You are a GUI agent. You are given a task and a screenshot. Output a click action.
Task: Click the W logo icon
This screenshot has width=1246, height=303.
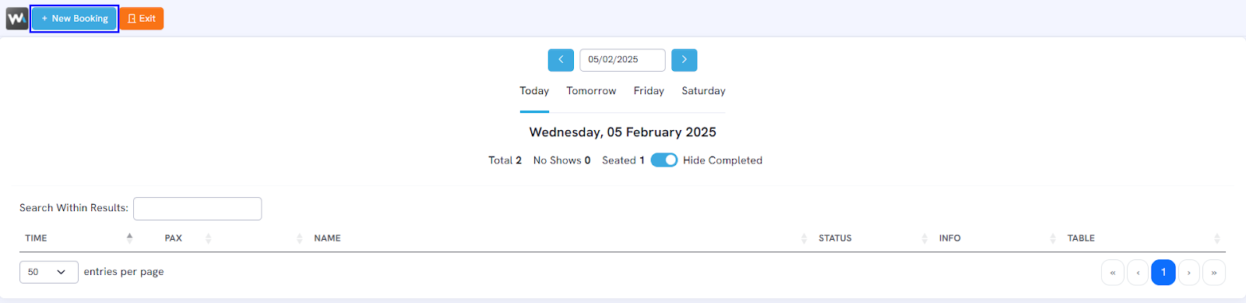[16, 18]
